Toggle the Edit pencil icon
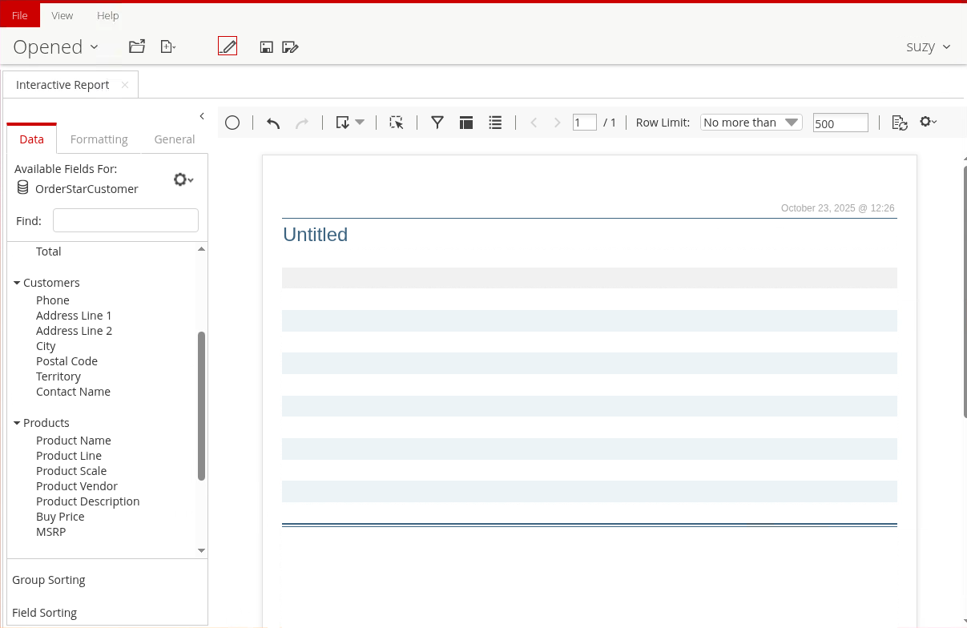This screenshot has width=967, height=628. coord(228,46)
